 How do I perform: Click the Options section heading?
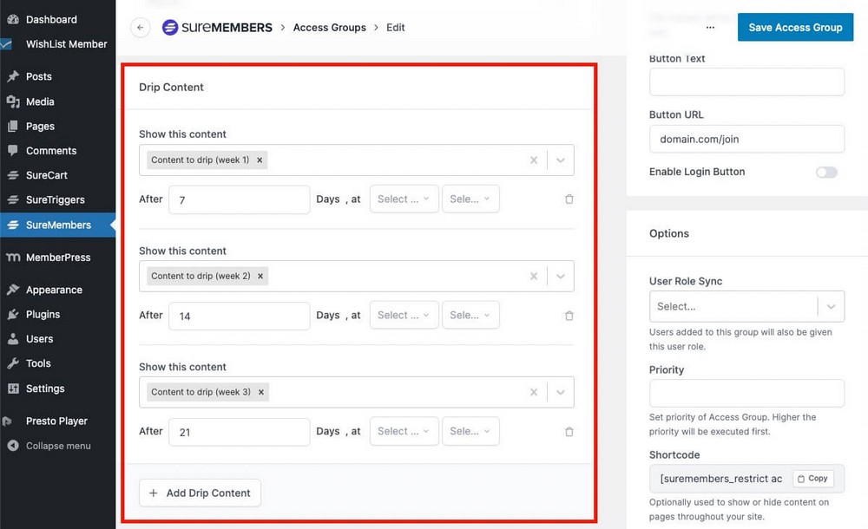(668, 233)
